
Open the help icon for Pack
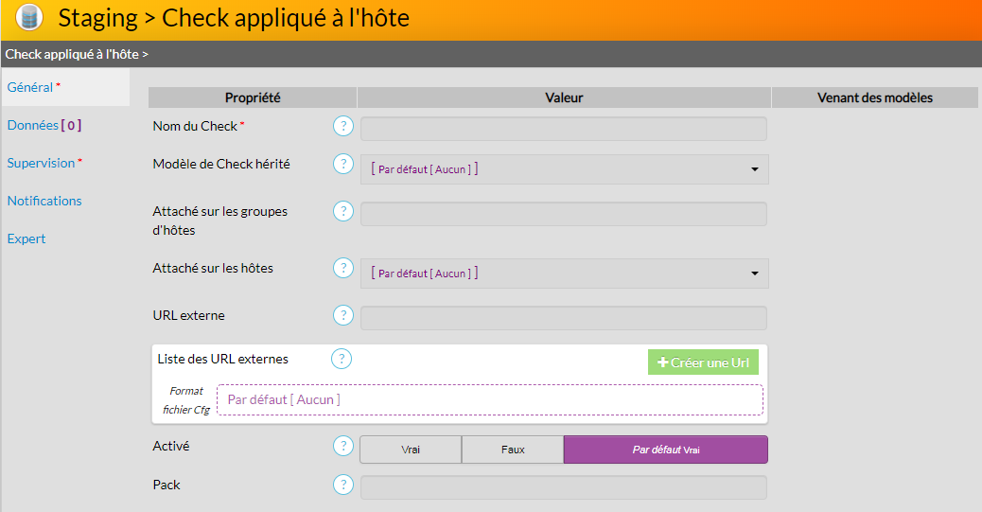tap(342, 486)
